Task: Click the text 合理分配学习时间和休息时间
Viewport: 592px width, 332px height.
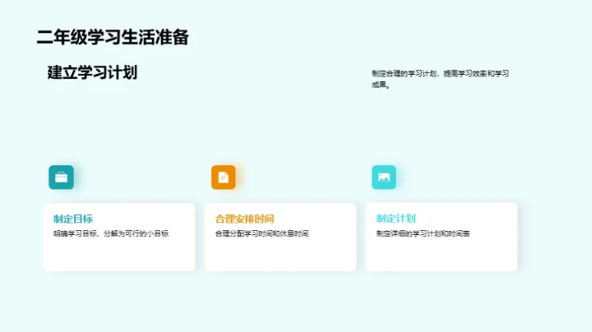Action: coord(261,233)
